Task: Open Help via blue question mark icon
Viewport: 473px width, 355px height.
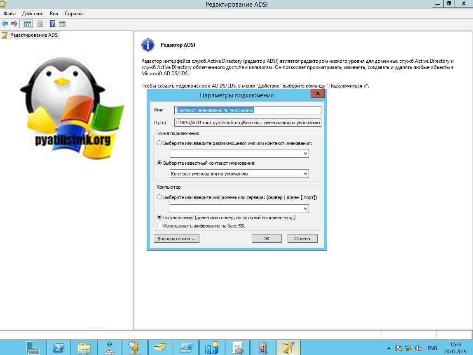Action: click(53, 24)
